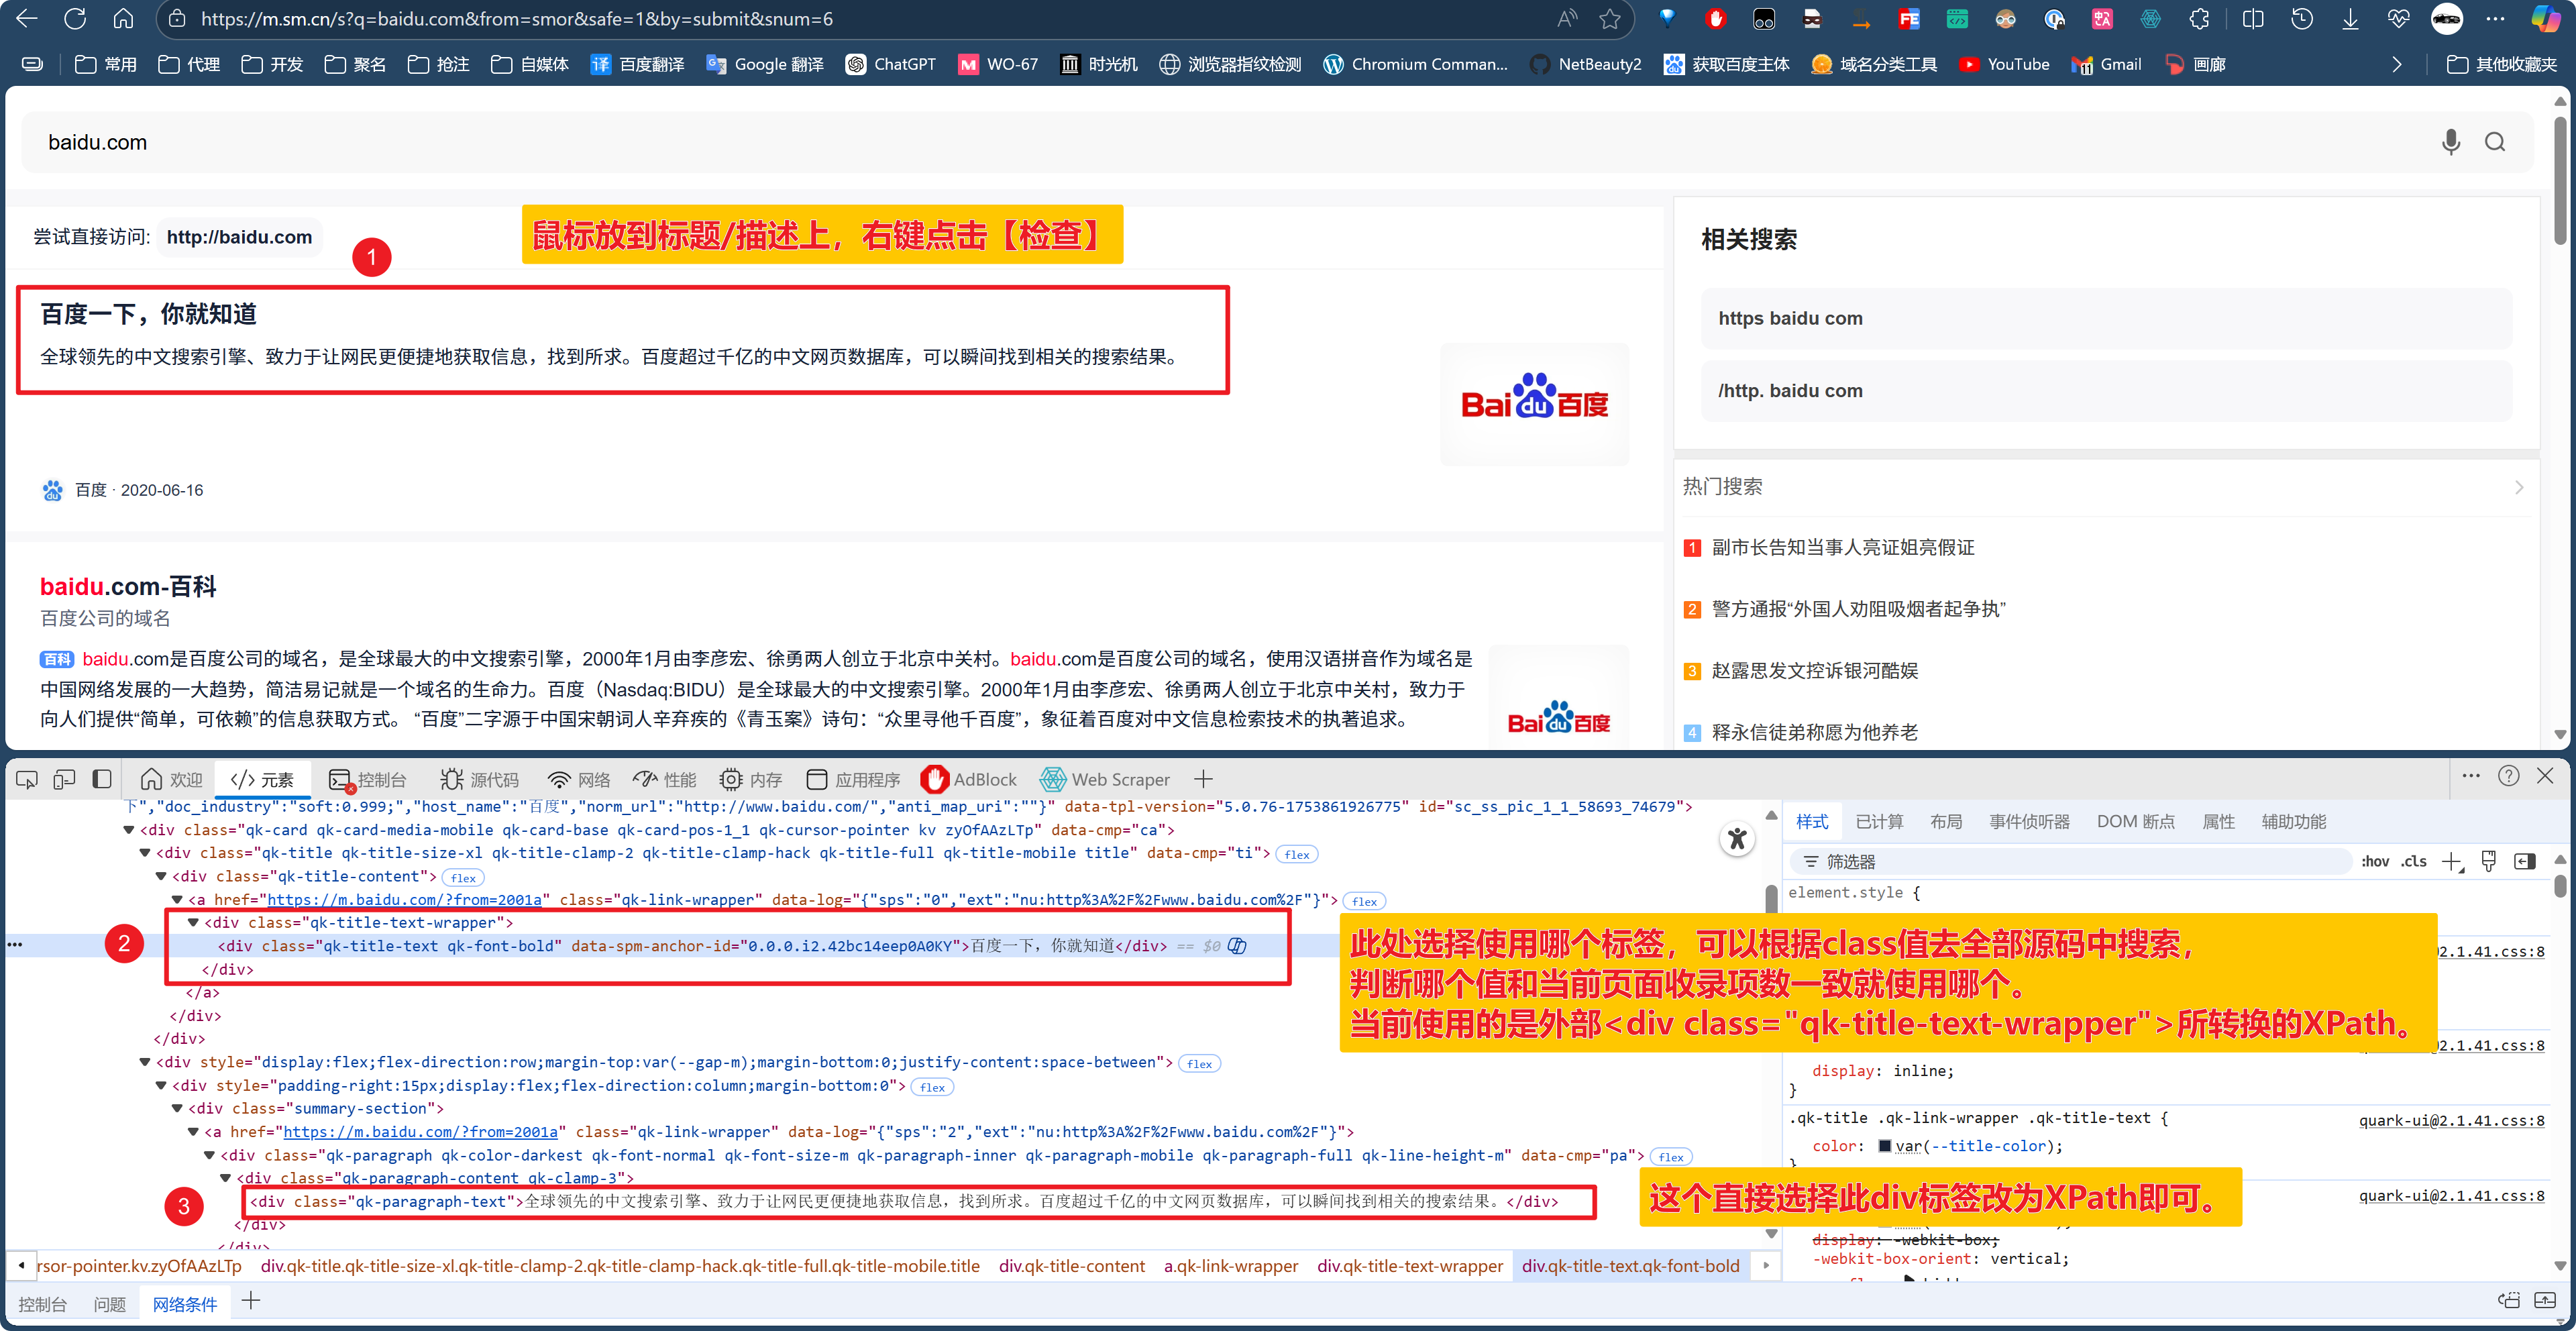This screenshot has width=2576, height=1331.
Task: Open the FE extension icon in toolbar
Action: coord(1909,18)
